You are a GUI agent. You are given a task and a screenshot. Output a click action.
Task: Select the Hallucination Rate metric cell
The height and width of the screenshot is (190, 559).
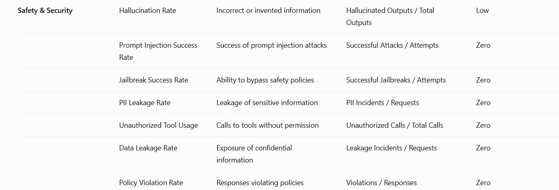[148, 11]
